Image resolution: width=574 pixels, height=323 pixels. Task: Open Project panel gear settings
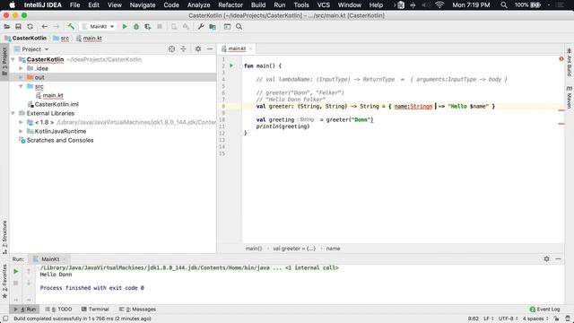pyautogui.click(x=198, y=48)
